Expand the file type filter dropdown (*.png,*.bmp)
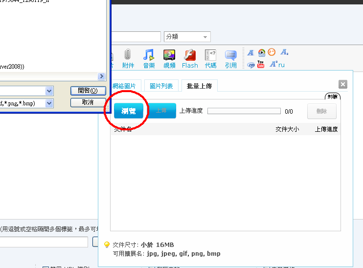Screen dimensions: 363x268 click(49, 103)
